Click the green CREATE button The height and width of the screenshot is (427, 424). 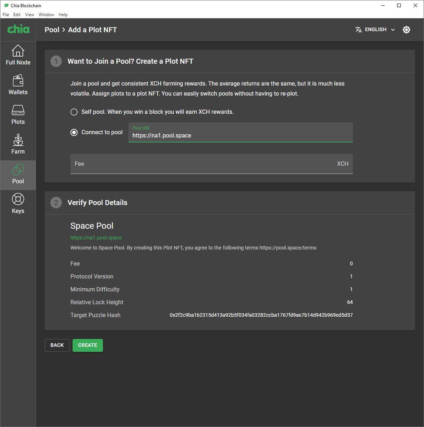tap(87, 345)
